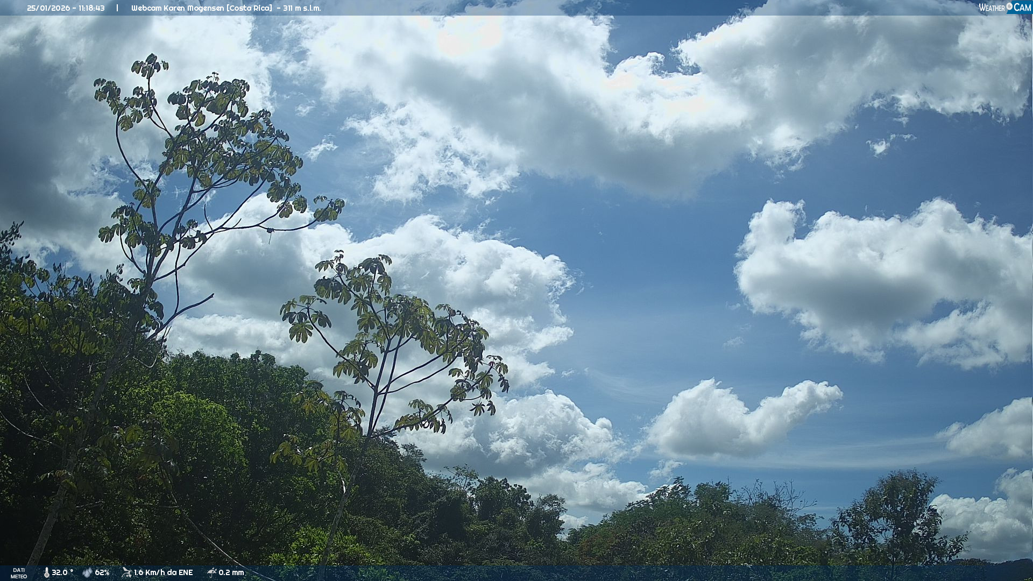
Task: Click the rain umbrella icon
Action: 211,572
